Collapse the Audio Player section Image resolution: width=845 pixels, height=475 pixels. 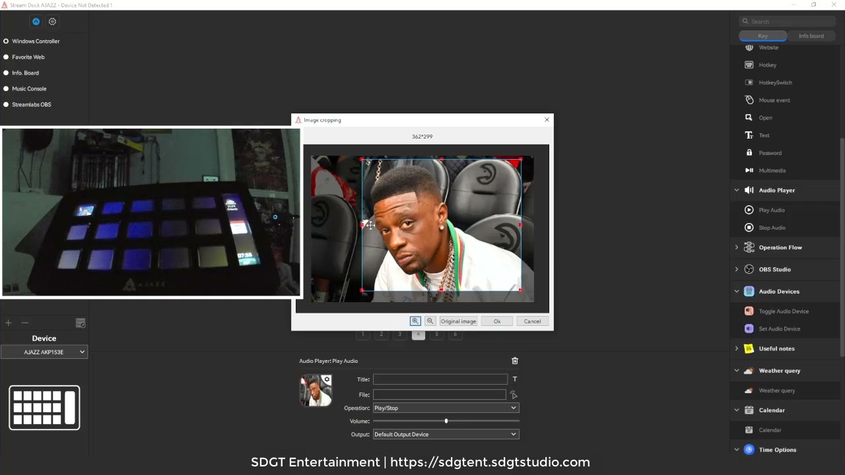click(737, 190)
